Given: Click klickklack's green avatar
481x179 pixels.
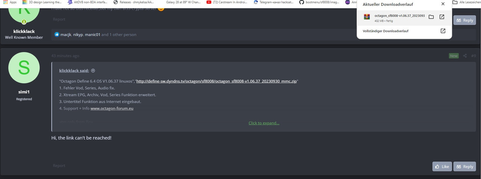Looking at the screenshot, I should [x=24, y=11].
